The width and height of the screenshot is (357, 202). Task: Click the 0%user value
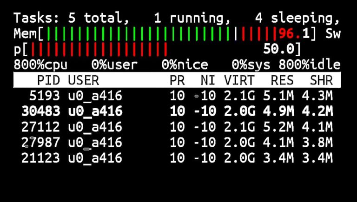point(114,65)
